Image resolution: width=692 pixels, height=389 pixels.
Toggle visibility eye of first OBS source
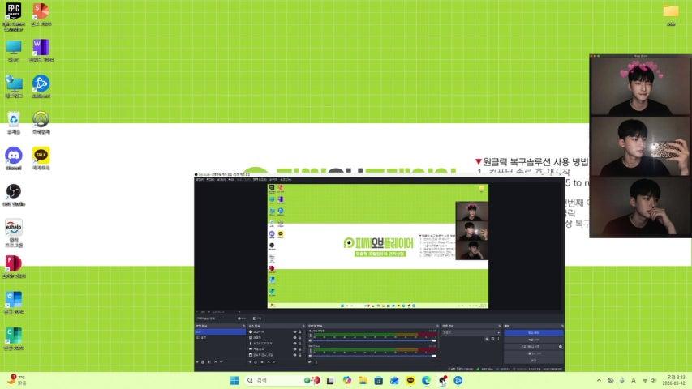(294, 332)
